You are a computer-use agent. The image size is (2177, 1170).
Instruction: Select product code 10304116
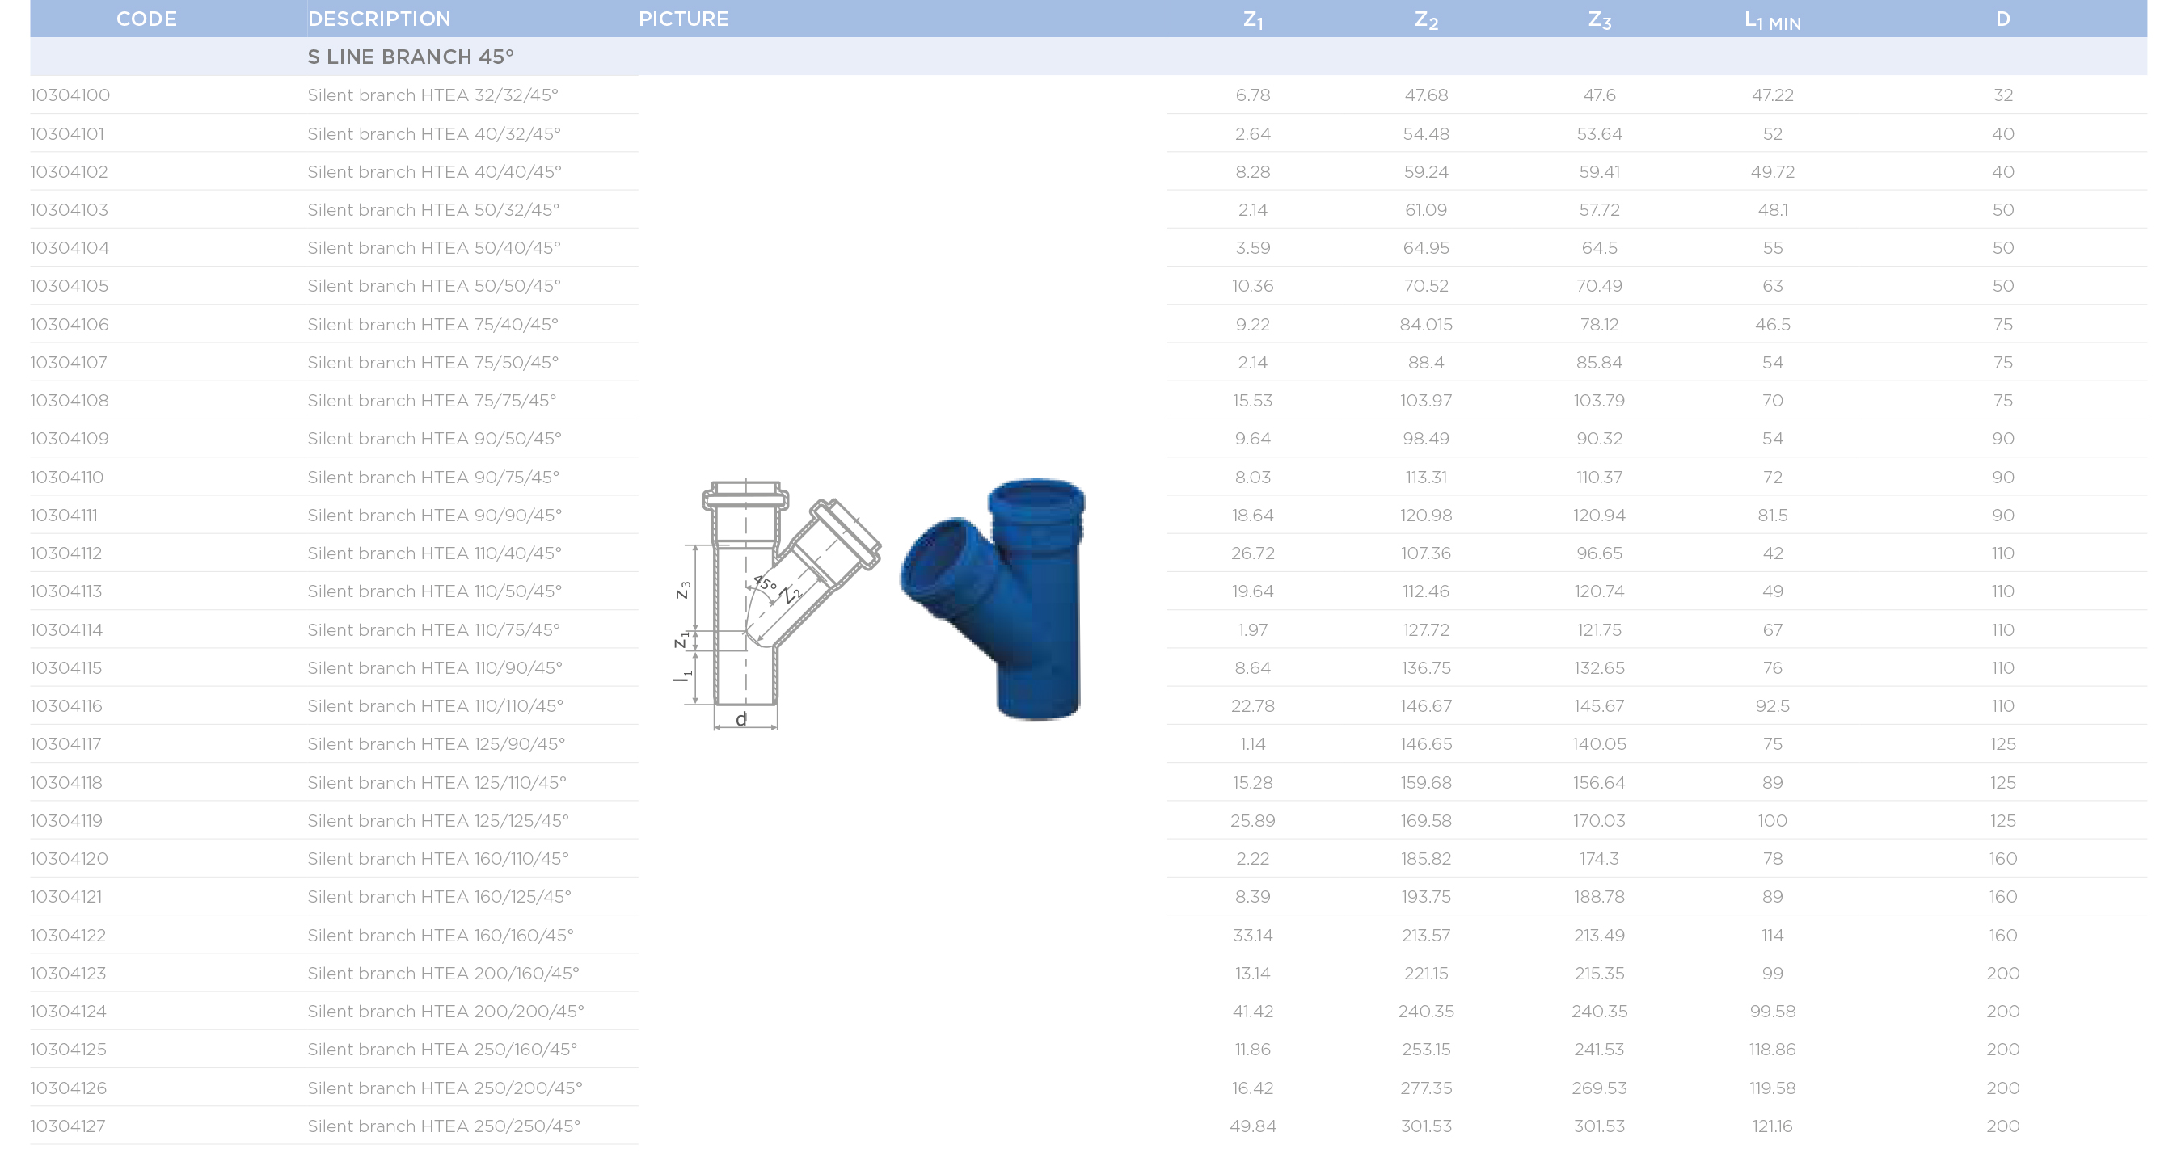point(67,705)
